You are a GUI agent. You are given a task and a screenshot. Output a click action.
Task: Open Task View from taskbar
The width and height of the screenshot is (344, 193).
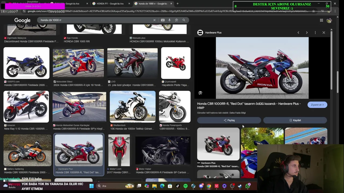click(x=139, y=186)
